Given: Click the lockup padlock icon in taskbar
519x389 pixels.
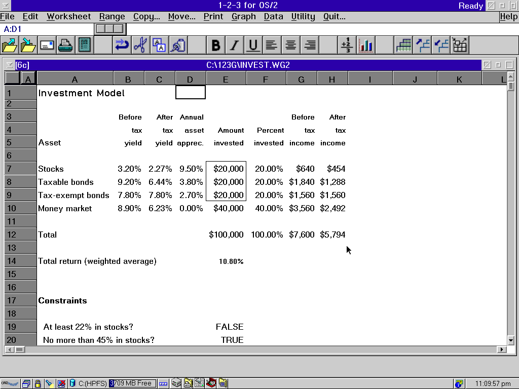Looking at the screenshot, I should pyautogui.click(x=38, y=383).
